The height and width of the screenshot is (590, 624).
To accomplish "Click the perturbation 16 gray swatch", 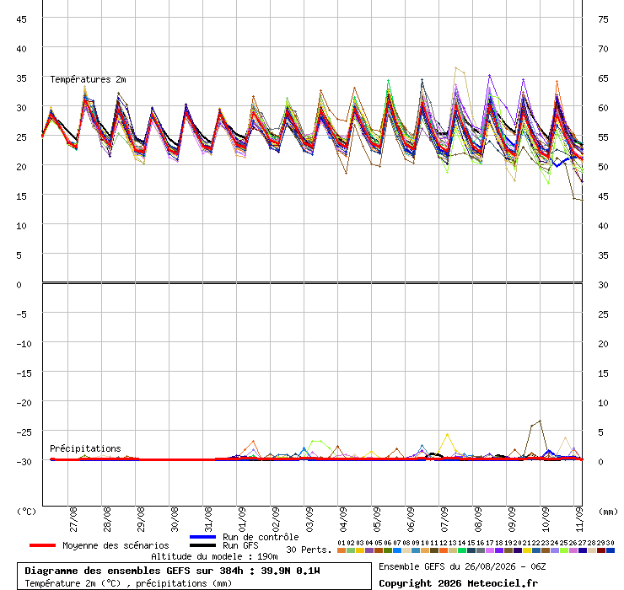I will [481, 550].
